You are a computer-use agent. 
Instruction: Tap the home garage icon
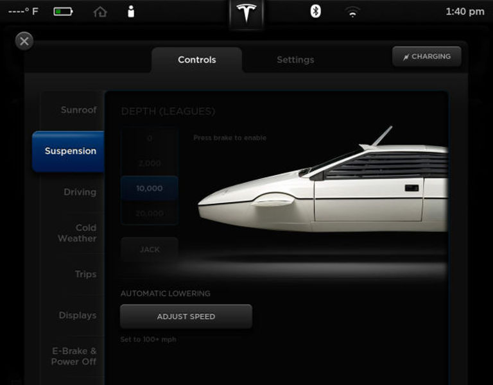[100, 12]
